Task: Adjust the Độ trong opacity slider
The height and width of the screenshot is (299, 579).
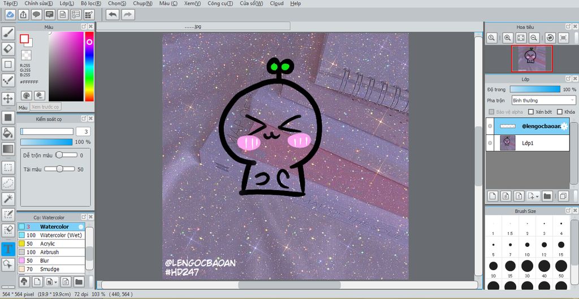Action: click(x=535, y=89)
